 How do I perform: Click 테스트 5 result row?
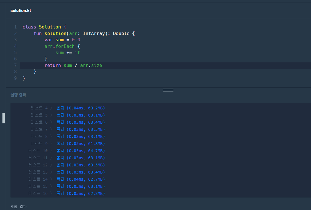coord(68,115)
